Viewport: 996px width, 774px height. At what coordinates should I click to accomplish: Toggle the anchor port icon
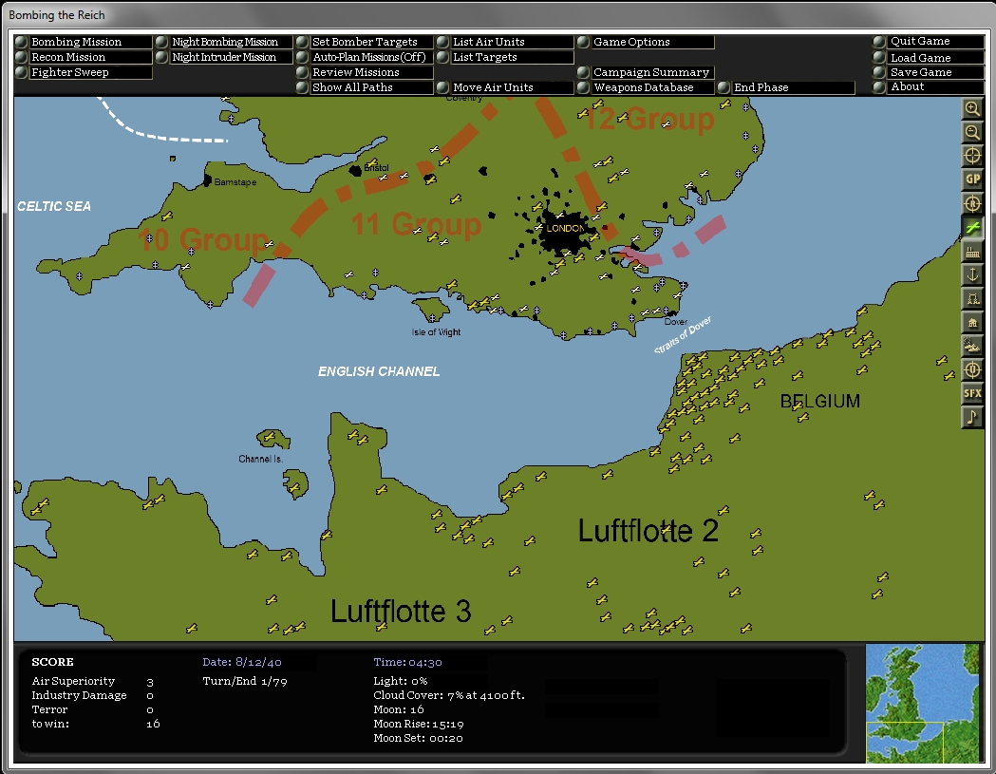click(972, 274)
